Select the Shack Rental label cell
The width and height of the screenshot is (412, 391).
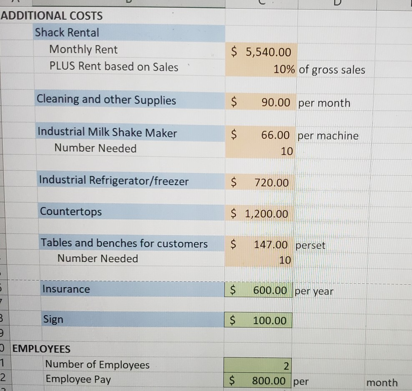(x=67, y=32)
